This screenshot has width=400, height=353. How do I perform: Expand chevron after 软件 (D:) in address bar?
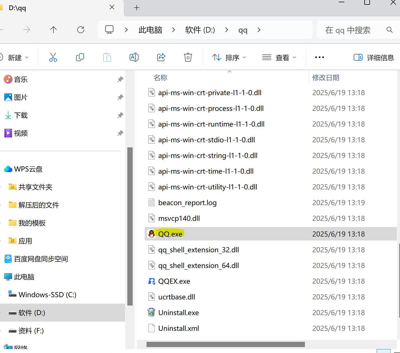tap(227, 30)
